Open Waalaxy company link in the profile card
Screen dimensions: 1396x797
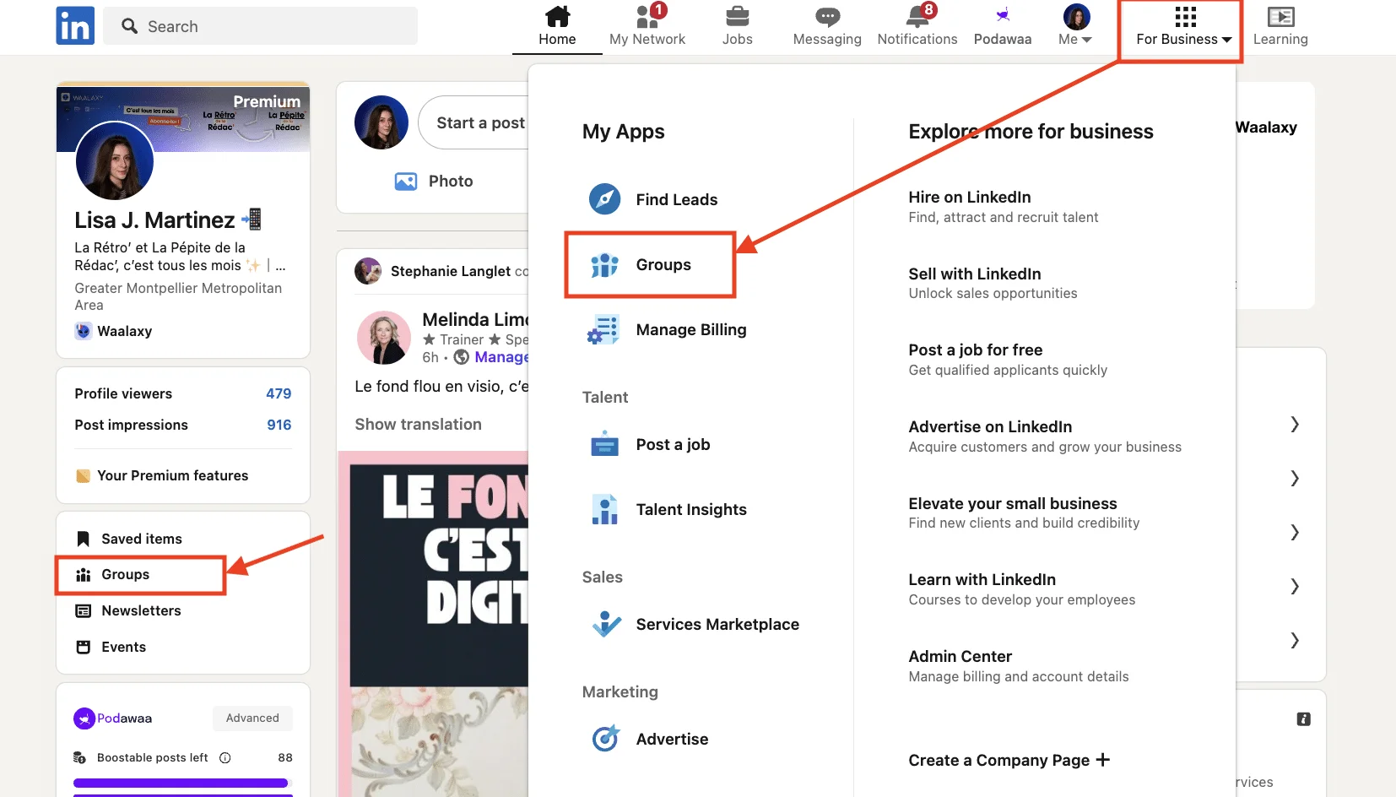click(114, 331)
